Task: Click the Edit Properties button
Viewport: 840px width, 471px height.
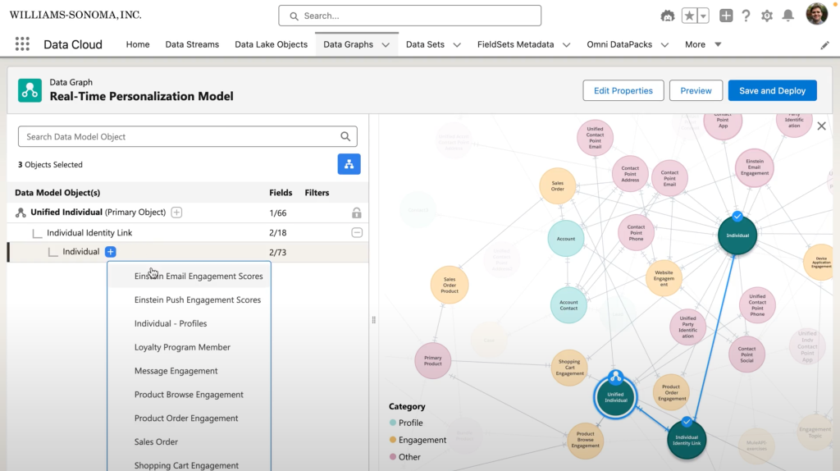Action: click(x=623, y=90)
